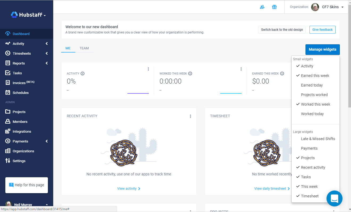Click Switch back to the old design
The image size is (351, 212).
click(x=282, y=30)
